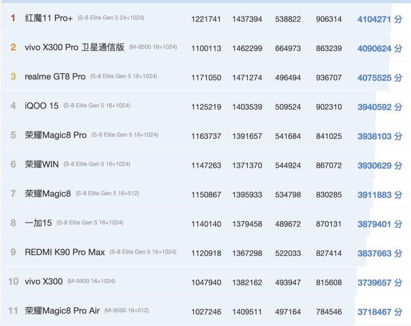Image resolution: width=411 pixels, height=326 pixels.
Task: Click rank number 1 badge
Action: [13, 18]
